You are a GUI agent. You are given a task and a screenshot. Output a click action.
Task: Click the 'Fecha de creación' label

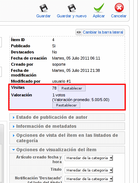pos(29,58)
